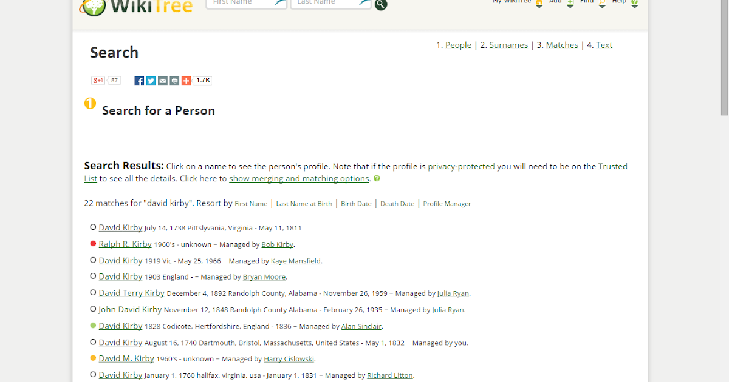Click the print page icon
The image size is (729, 382).
pyautogui.click(x=174, y=81)
